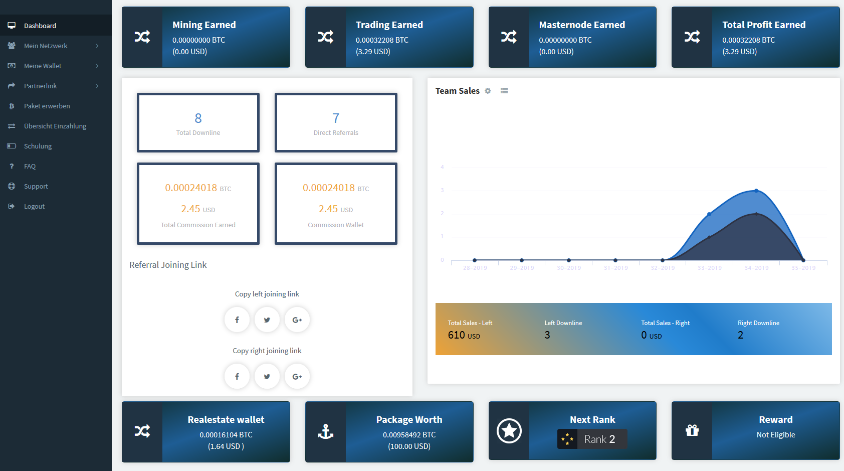Expand the Meine Wallet submenu chevron
The height and width of the screenshot is (471, 844).
pos(97,66)
